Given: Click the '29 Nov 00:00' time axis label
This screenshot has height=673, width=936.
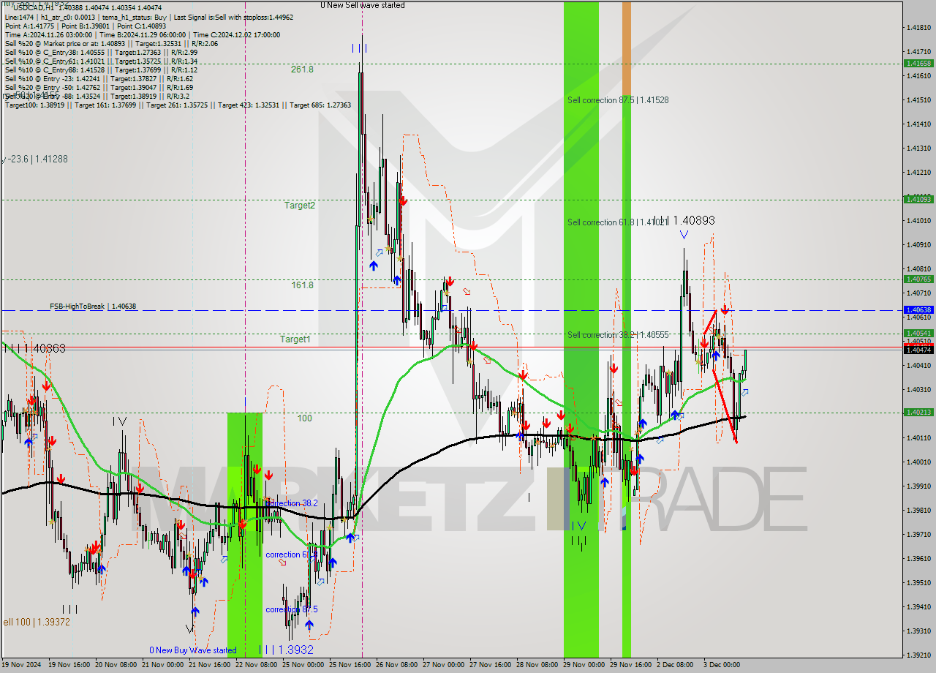Looking at the screenshot, I should click(x=584, y=665).
